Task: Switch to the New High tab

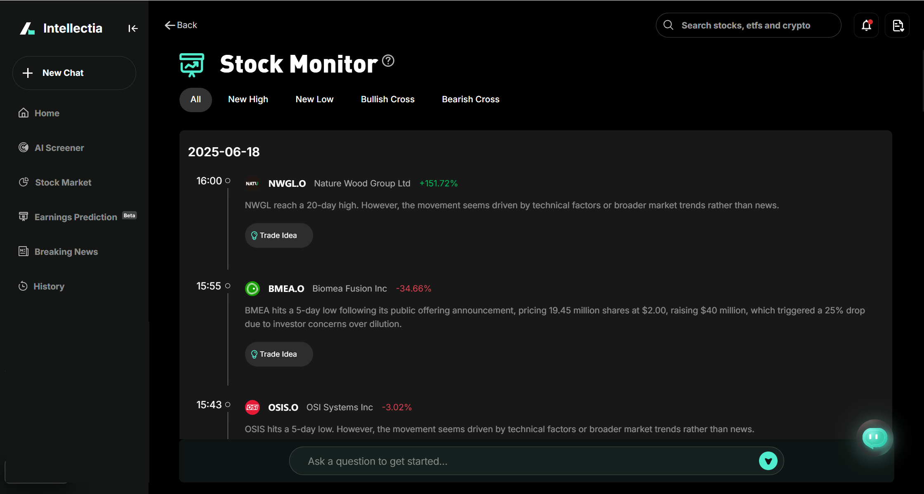Action: click(x=248, y=99)
